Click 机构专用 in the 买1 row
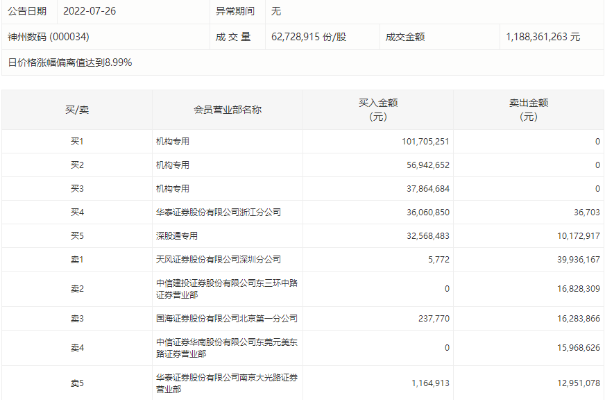605x400 pixels. tap(173, 142)
